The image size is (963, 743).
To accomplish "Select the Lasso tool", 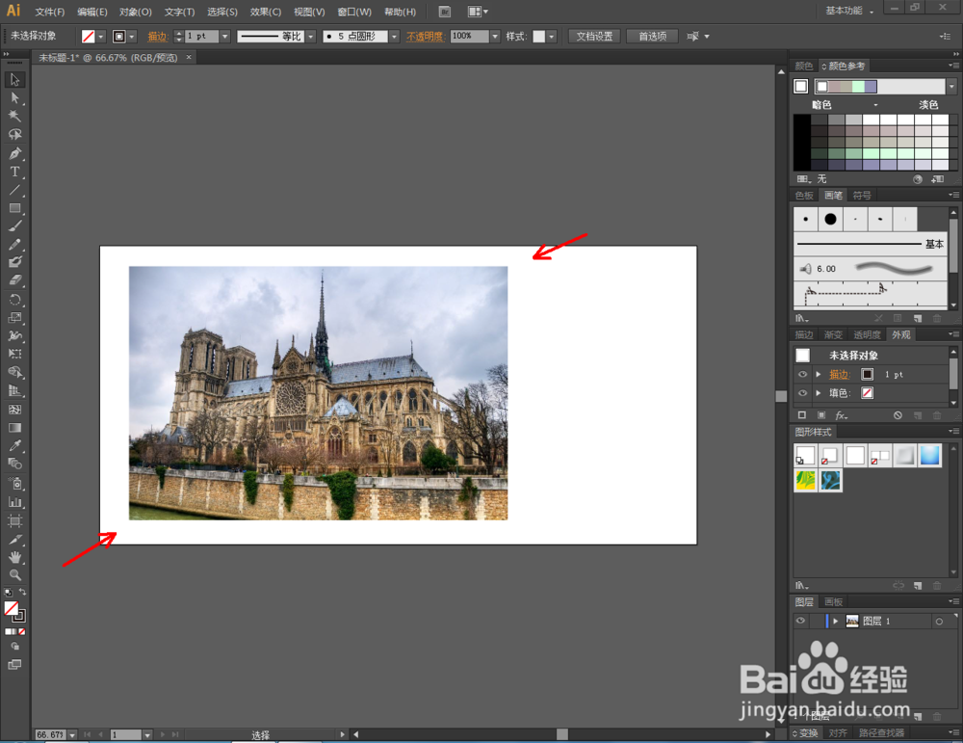I will click(x=14, y=135).
